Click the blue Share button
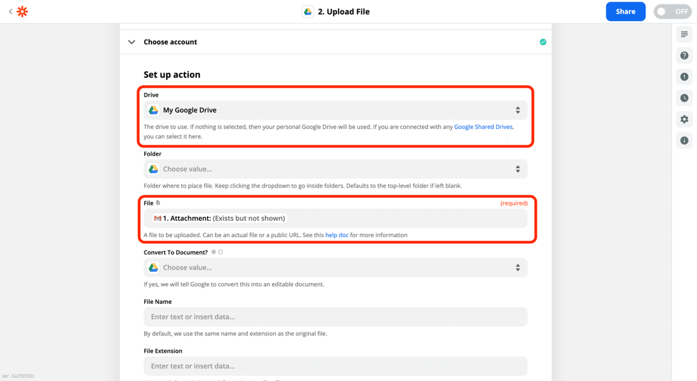This screenshot has height=381, width=697. (625, 12)
